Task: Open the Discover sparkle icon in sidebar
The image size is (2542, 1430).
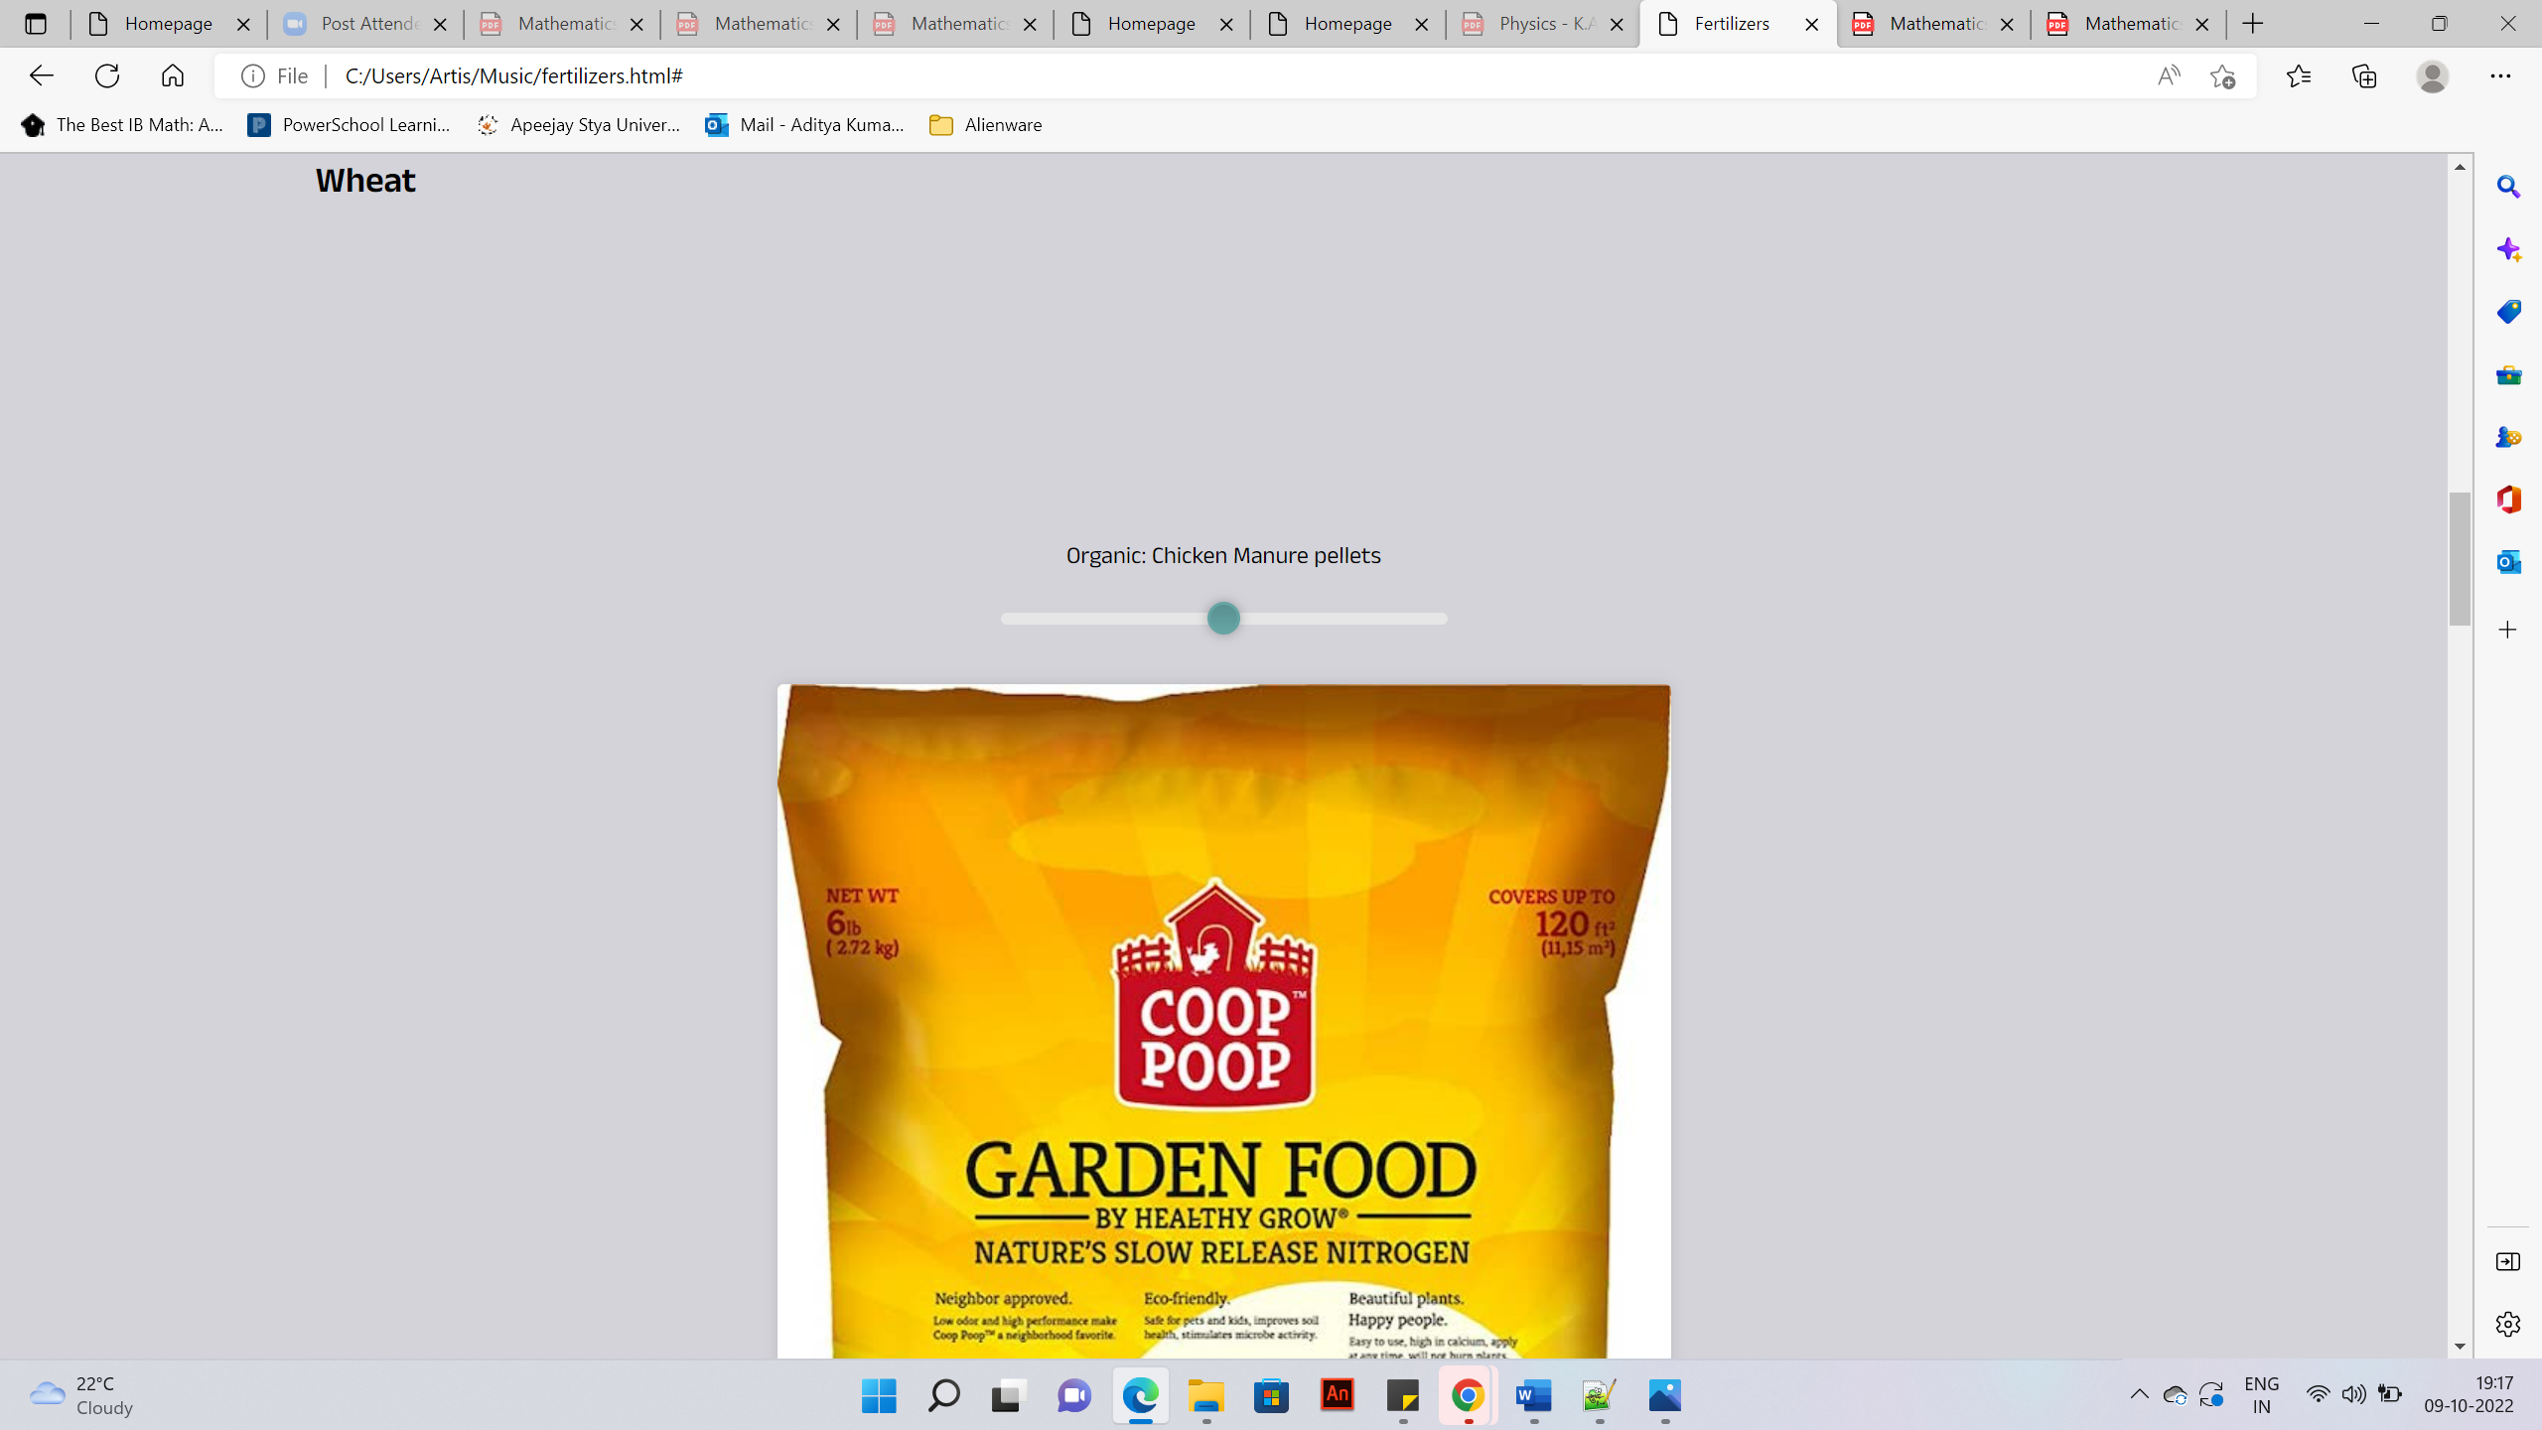Action: coord(2508,249)
